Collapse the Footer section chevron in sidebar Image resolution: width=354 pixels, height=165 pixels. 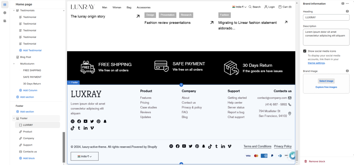click(14, 118)
